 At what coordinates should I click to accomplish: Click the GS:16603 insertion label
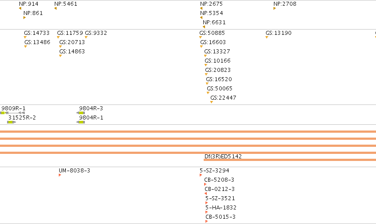pos(213,42)
